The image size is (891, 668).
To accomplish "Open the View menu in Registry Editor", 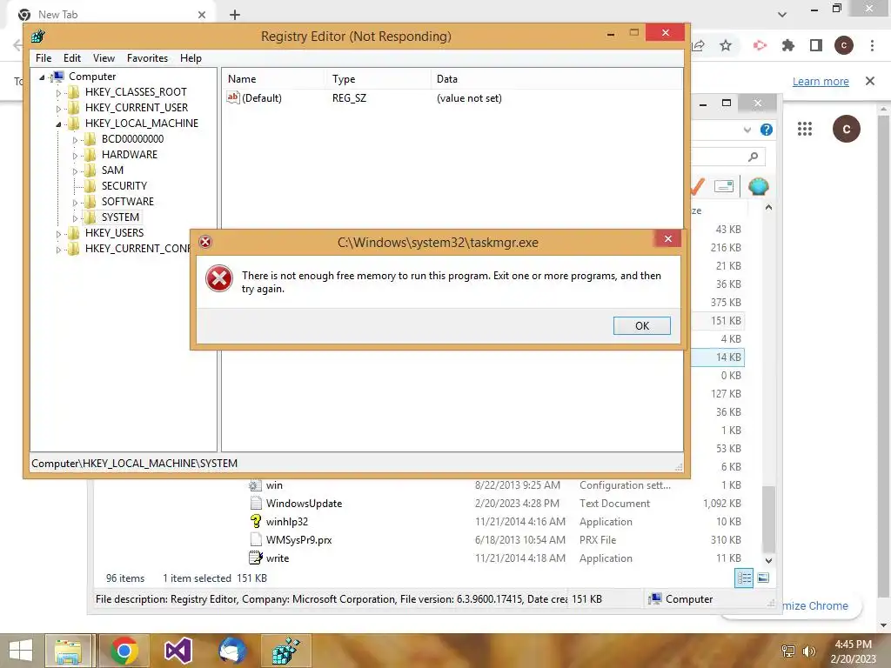I will coord(104,58).
